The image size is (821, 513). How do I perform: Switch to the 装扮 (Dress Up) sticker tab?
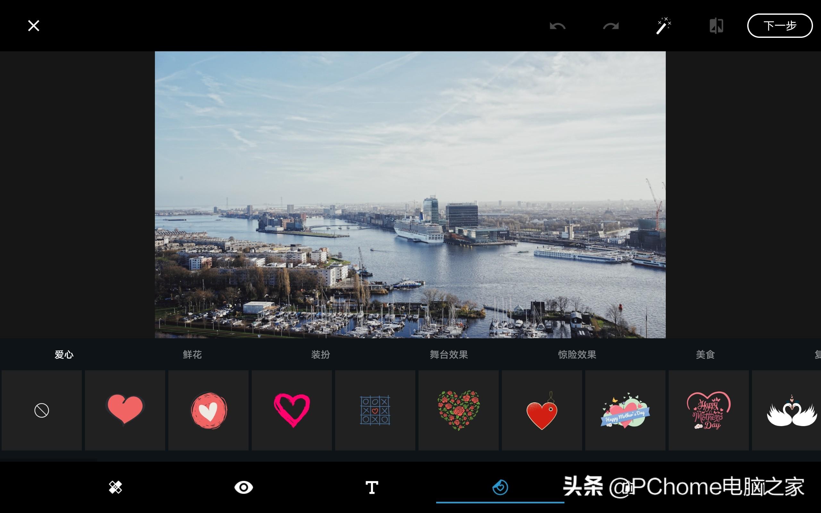(320, 353)
